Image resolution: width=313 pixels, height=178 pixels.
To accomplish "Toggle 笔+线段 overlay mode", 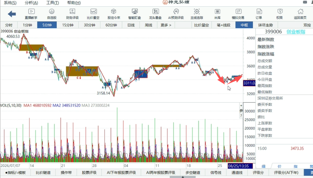I will point(223,25).
